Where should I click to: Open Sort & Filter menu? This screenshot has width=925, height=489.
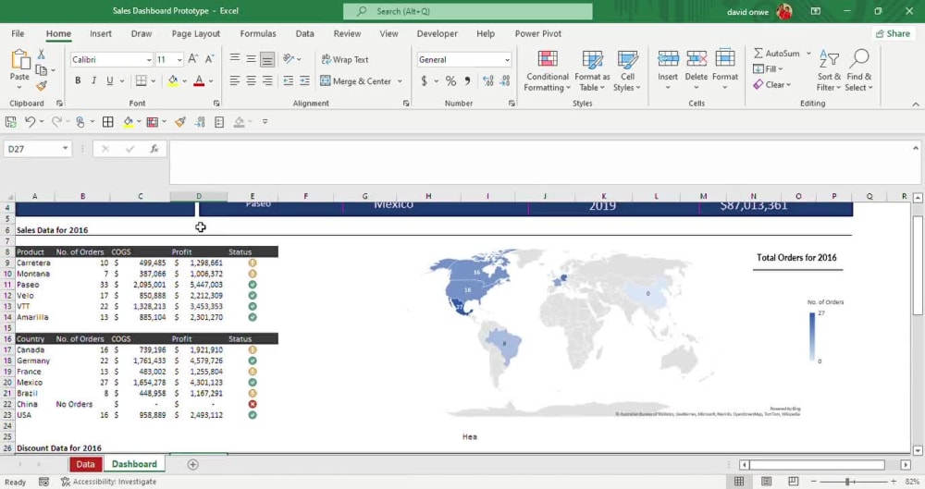click(829, 71)
